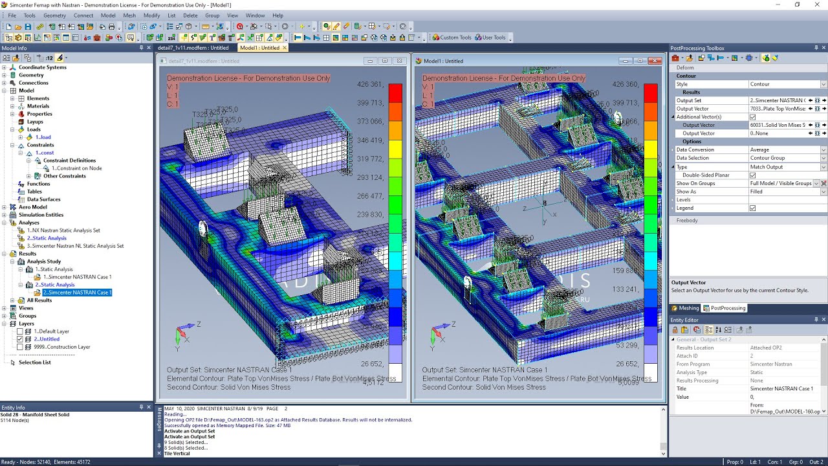The height and width of the screenshot is (466, 828).
Task: Click the yellow-green reload icon in PostProcessing toolbar
Action: [x=766, y=58]
